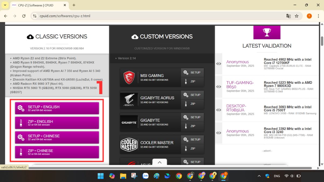Open Copilot from the taskbar

(112, 176)
